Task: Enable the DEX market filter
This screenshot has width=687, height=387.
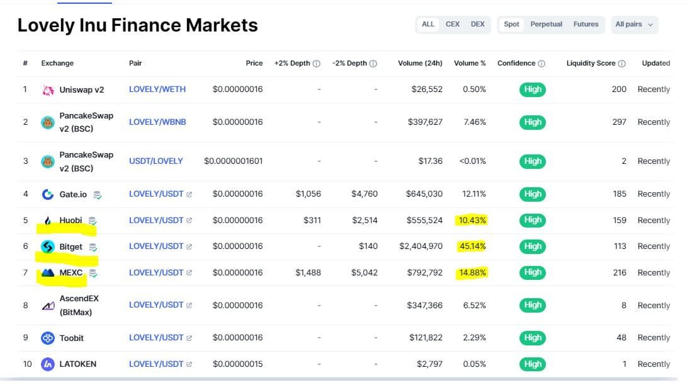Action: [x=477, y=24]
